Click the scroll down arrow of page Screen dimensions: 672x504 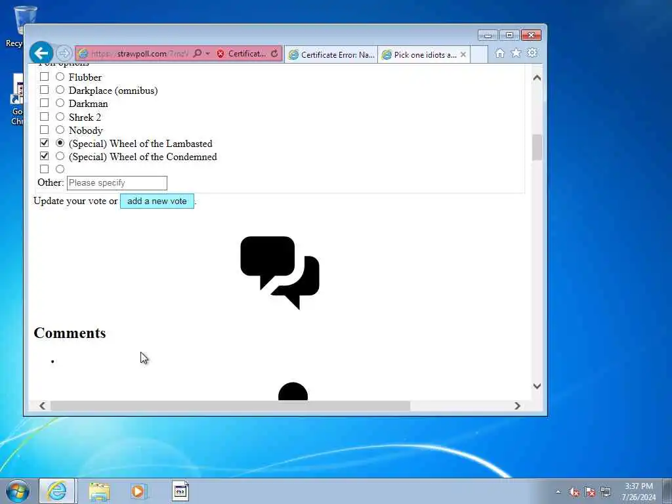pyautogui.click(x=537, y=386)
